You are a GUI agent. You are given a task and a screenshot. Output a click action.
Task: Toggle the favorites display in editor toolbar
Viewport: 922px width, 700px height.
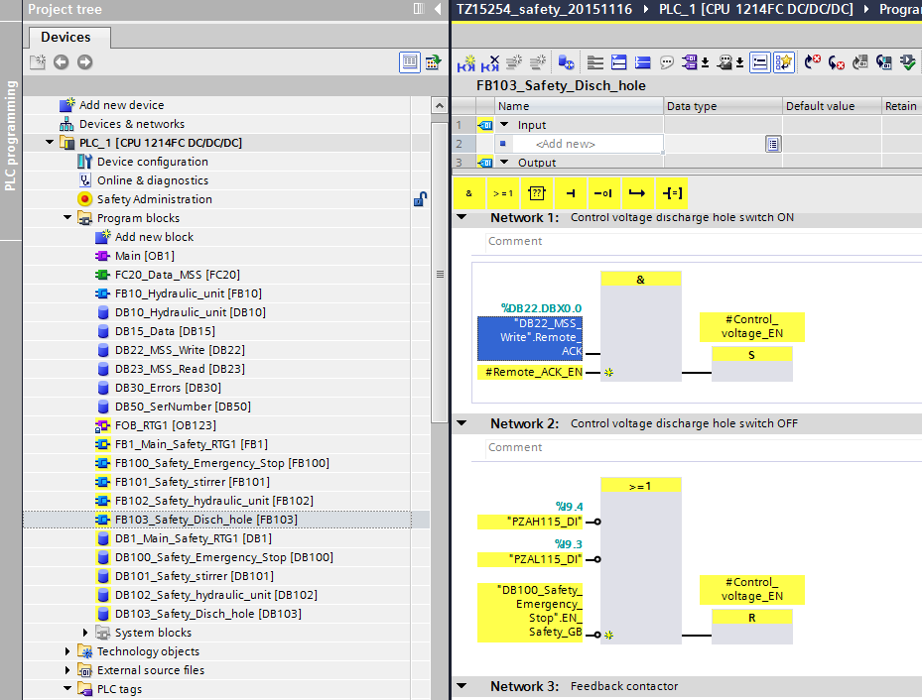coord(784,62)
